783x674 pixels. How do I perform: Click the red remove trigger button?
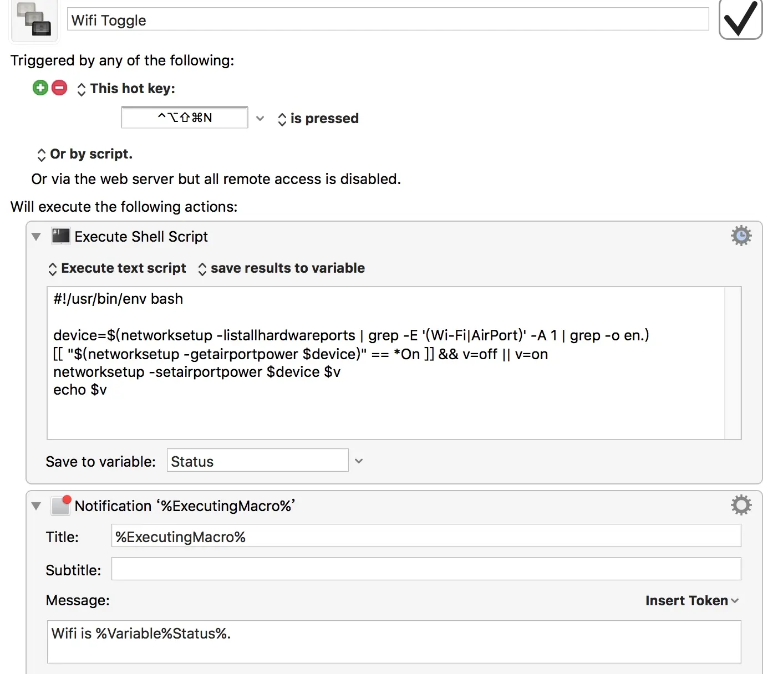(x=59, y=88)
